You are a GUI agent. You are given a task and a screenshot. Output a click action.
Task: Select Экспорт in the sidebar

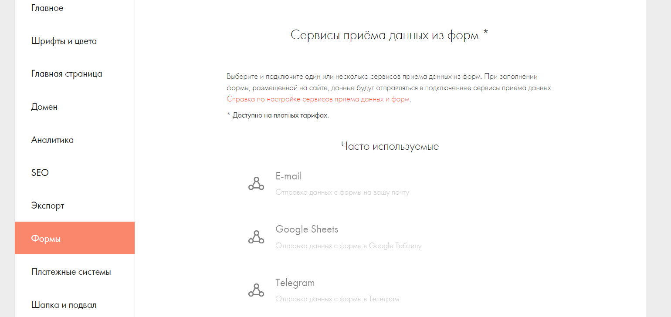(x=48, y=206)
